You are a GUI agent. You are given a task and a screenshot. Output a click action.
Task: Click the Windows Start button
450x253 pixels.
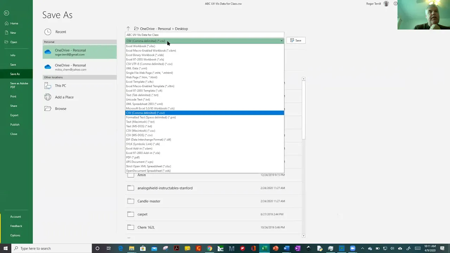tap(5, 248)
